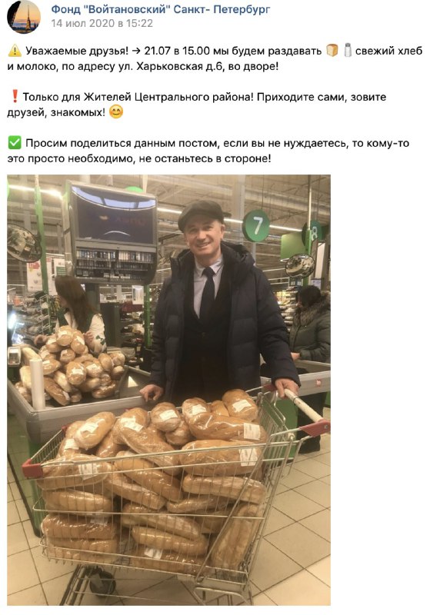Click the green checkmark emoji
Image resolution: width=430 pixels, height=615 pixels.
[15, 143]
